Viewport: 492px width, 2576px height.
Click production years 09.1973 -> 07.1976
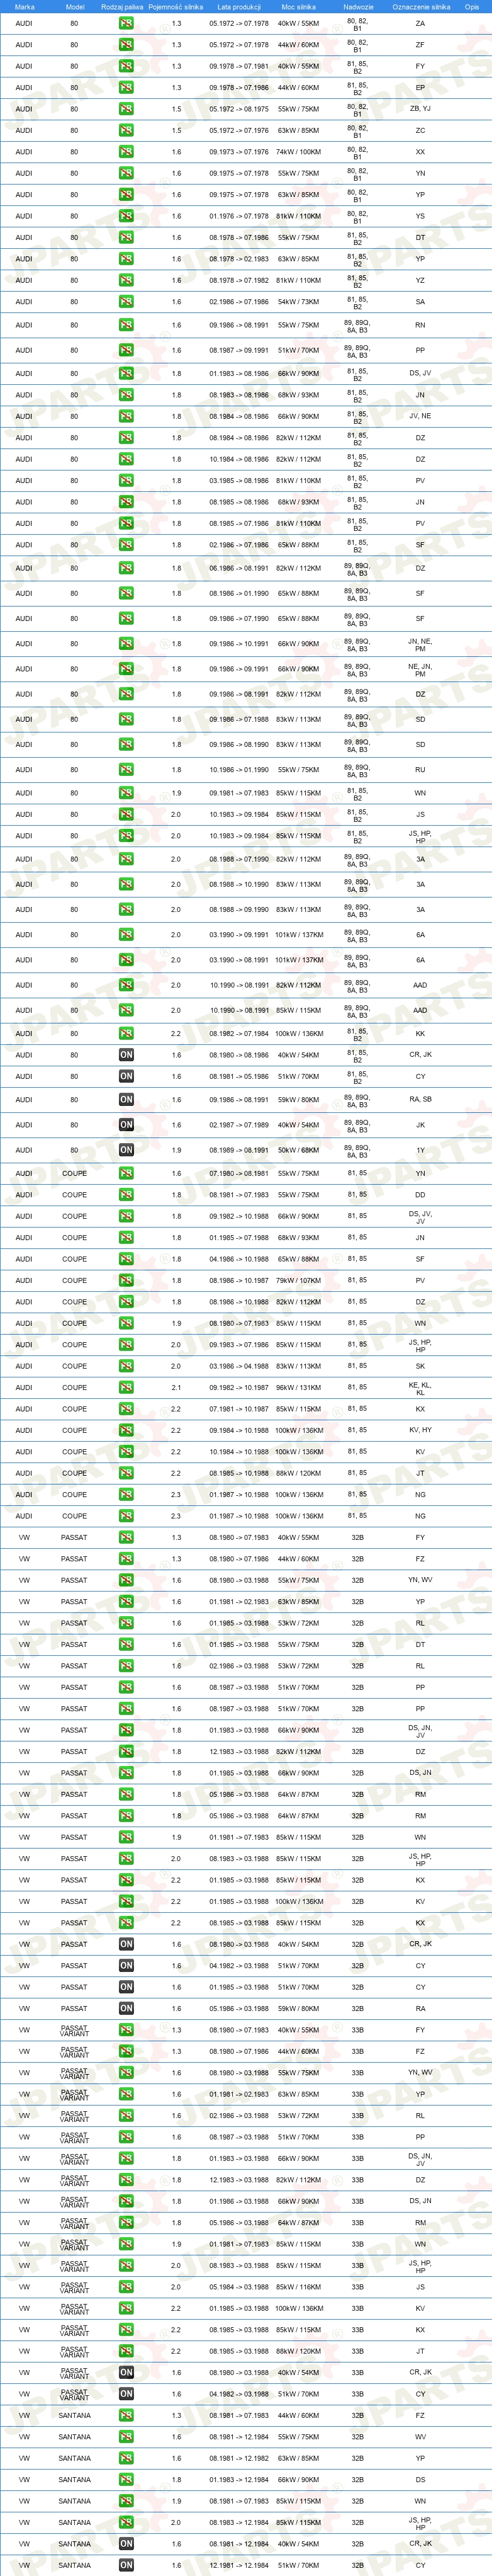(x=238, y=152)
